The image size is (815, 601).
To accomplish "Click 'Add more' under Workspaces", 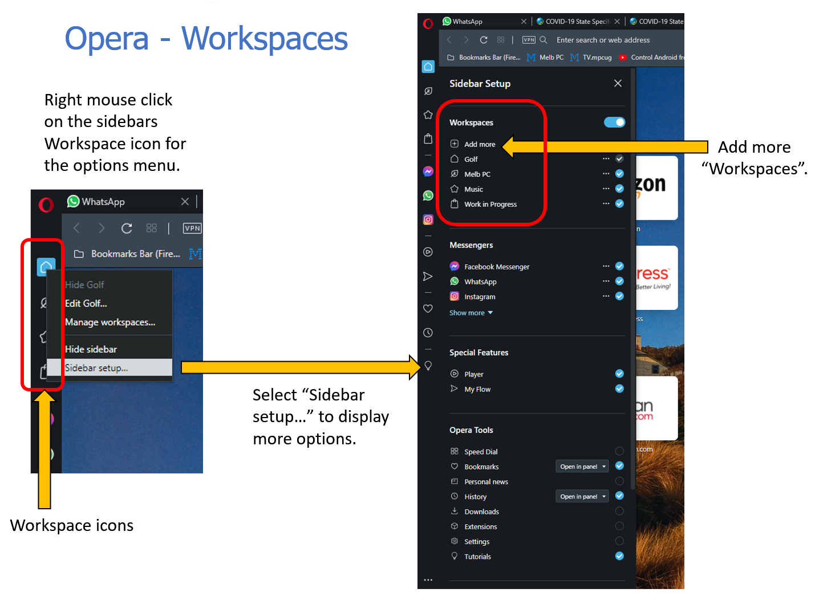I will (x=479, y=144).
